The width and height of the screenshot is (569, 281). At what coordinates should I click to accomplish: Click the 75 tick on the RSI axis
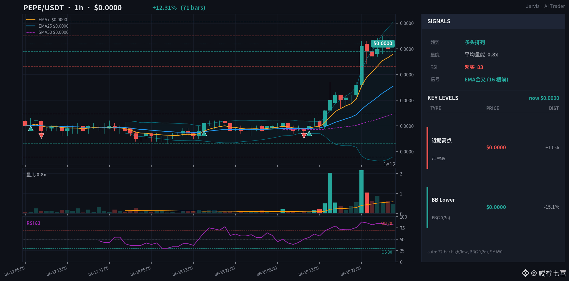click(x=402, y=228)
